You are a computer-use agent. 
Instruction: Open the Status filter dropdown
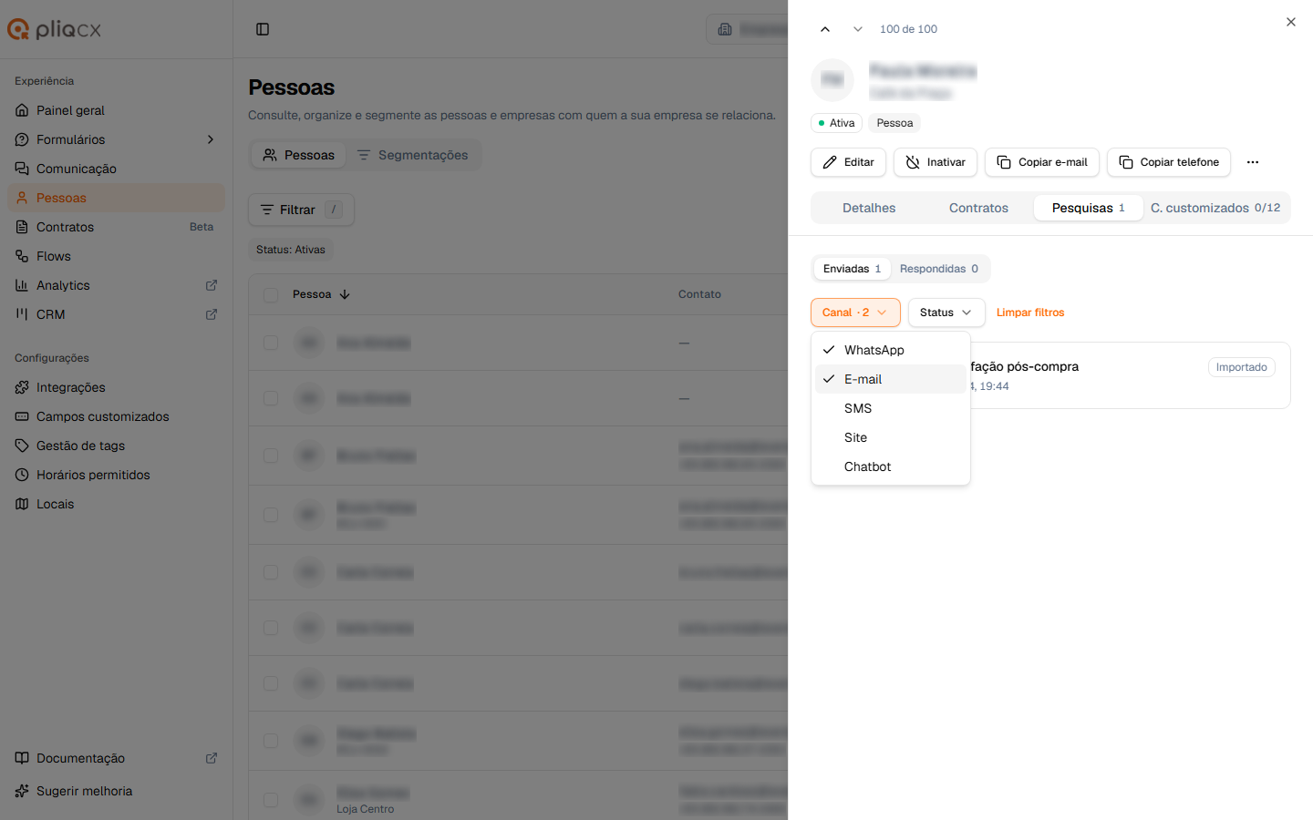pos(946,313)
